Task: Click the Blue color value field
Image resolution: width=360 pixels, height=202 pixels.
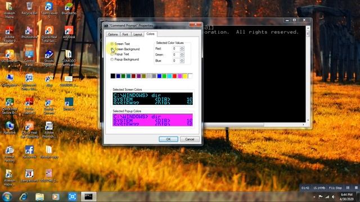Action: (176, 61)
